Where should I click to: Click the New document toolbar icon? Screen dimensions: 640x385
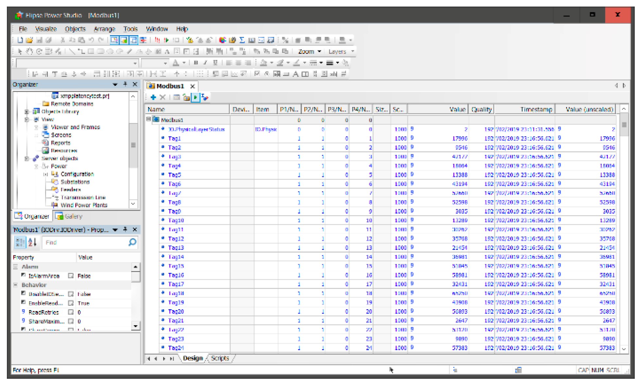pyautogui.click(x=20, y=40)
